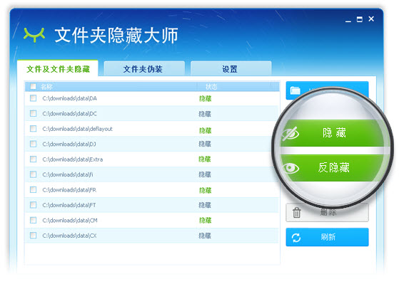Click the folder icon on the top blue button
Image resolution: width=399 pixels, height=284 pixels.
pyautogui.click(x=296, y=90)
